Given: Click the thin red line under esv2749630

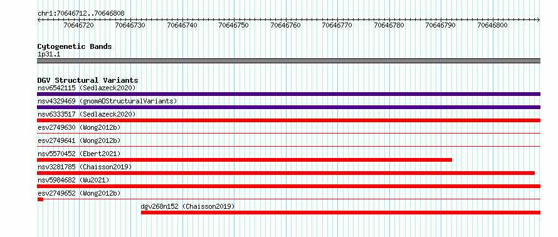Looking at the screenshot, I should click(x=288, y=134).
